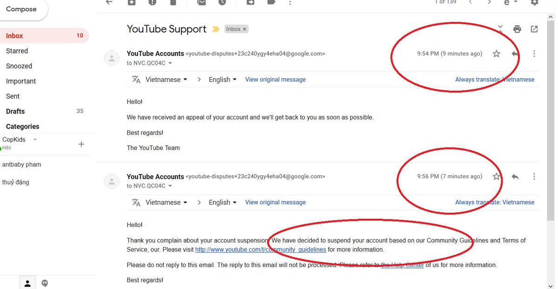Toggle the importance marker beside subject
This screenshot has height=289, width=558.
click(215, 29)
